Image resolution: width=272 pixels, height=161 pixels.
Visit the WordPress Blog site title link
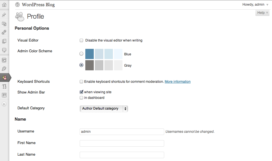tap(38, 5)
